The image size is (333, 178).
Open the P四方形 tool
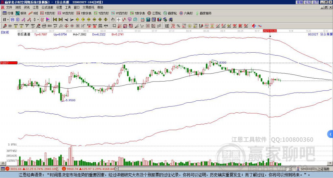pos(47,13)
